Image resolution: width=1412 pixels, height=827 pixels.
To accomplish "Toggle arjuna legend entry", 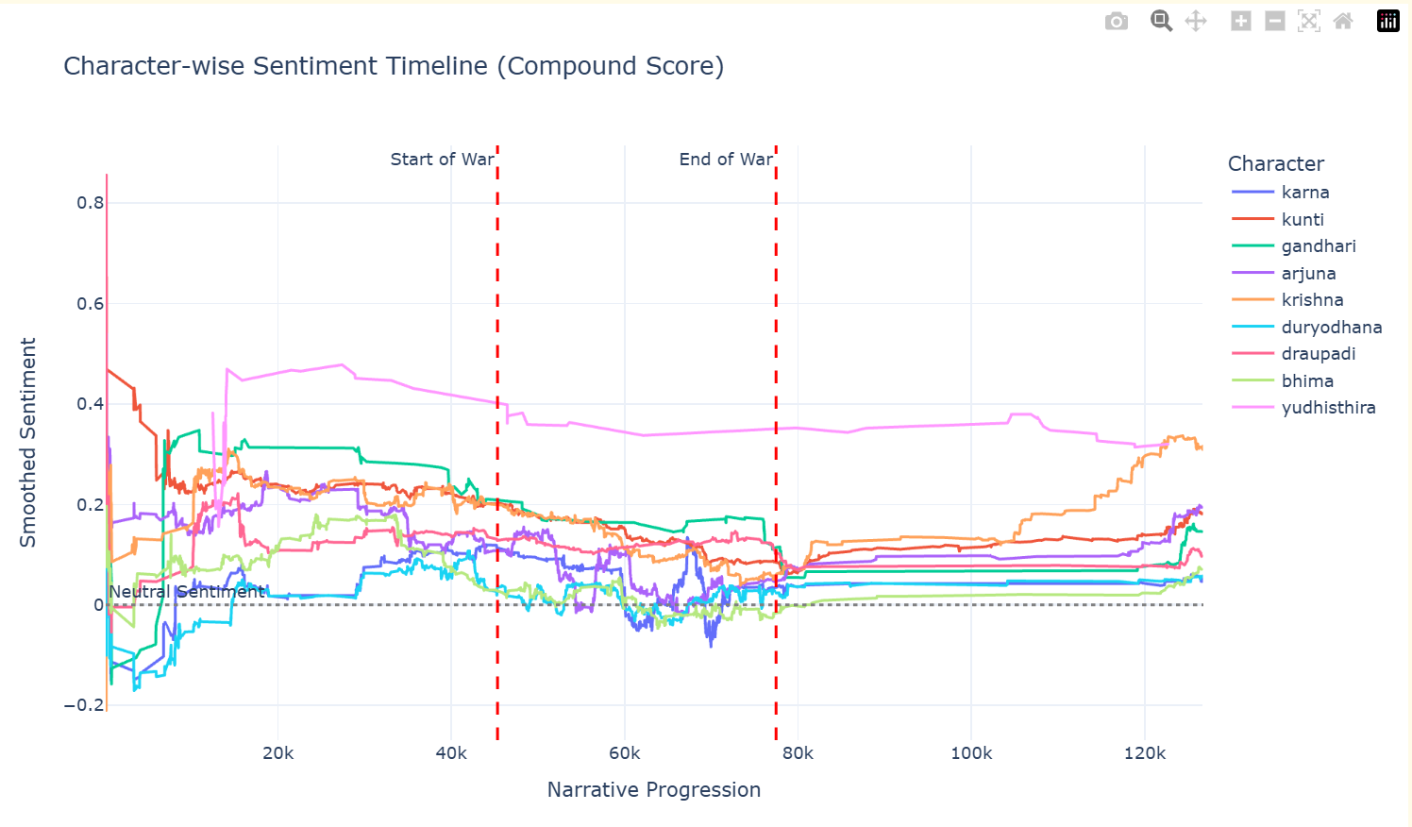I will point(1308,274).
